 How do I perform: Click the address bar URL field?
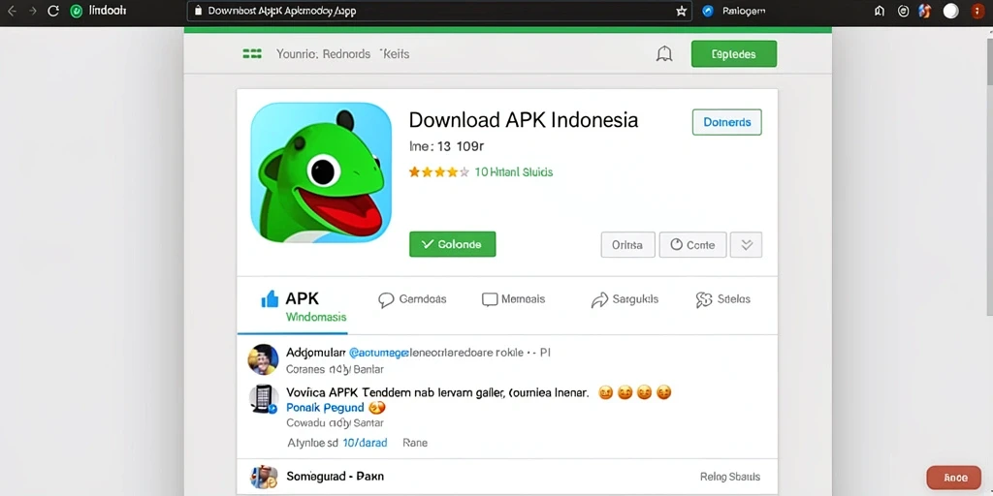pyautogui.click(x=439, y=11)
